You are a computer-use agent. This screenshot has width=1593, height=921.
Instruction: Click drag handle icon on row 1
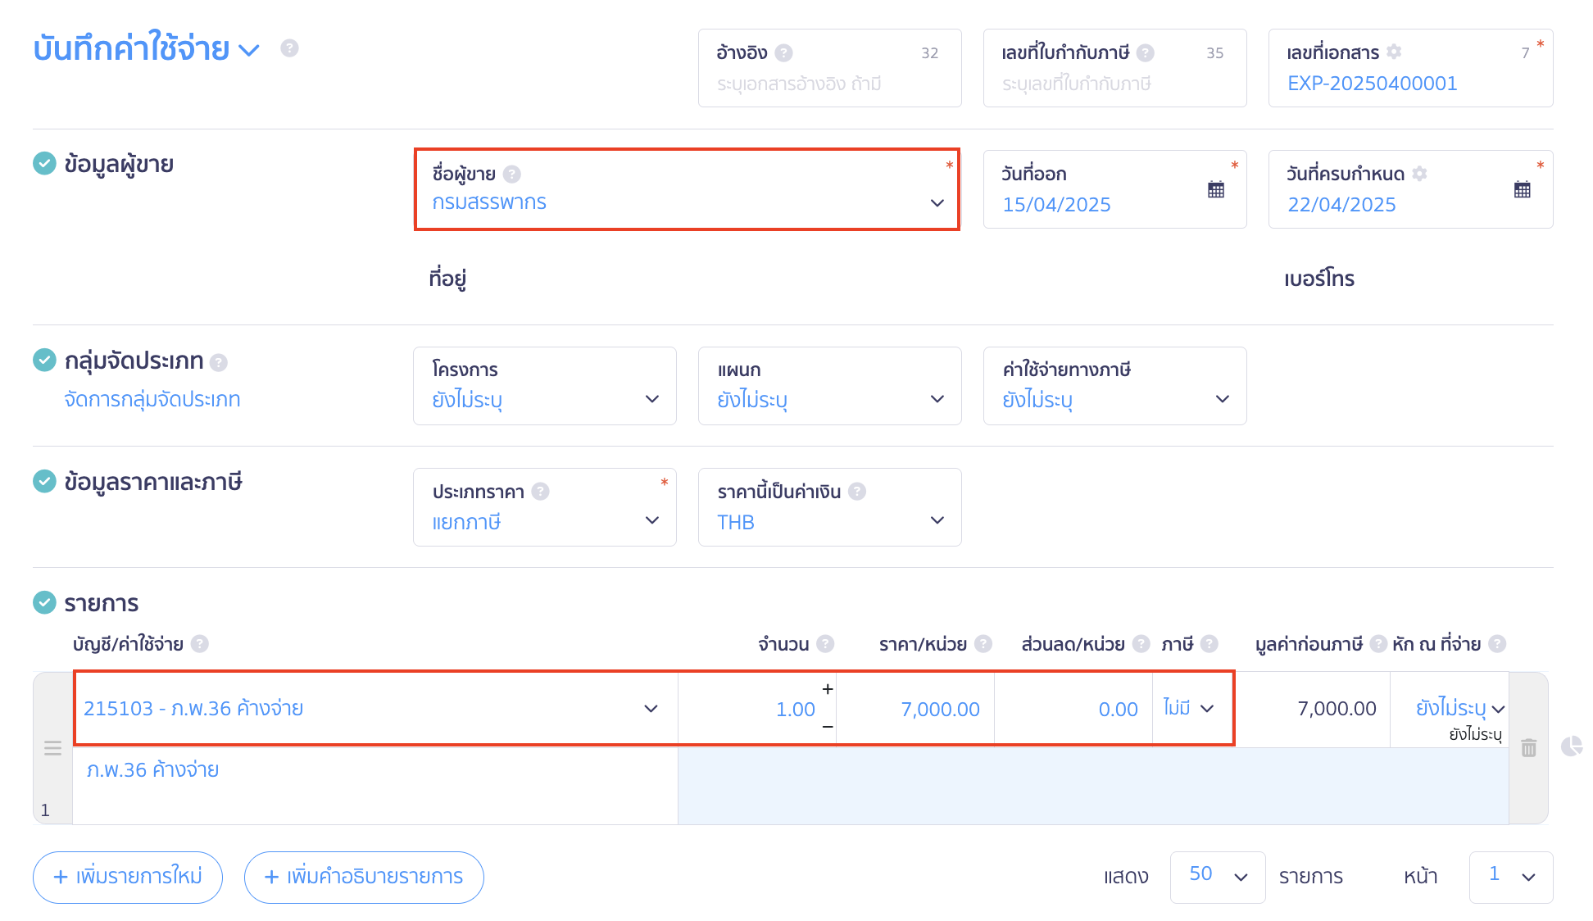coord(52,748)
